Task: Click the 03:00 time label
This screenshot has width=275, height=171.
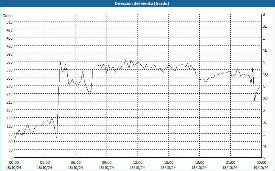Action: point(45,162)
